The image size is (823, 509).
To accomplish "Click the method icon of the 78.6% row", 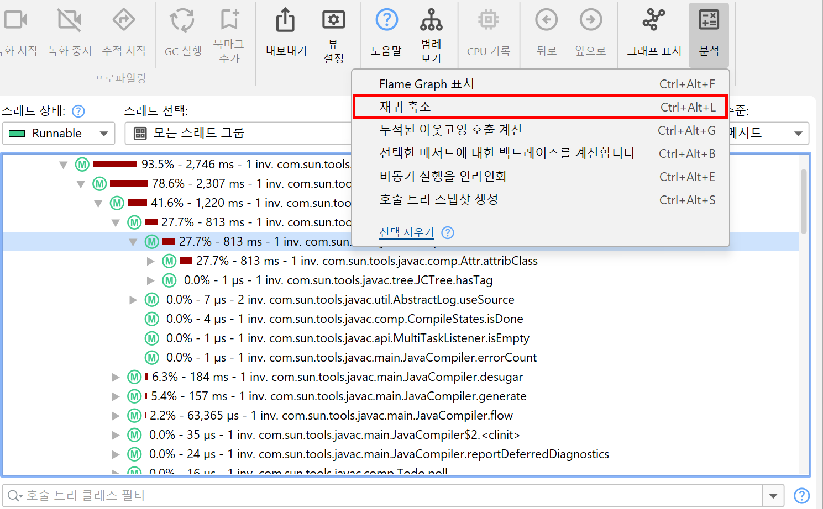I will (99, 184).
